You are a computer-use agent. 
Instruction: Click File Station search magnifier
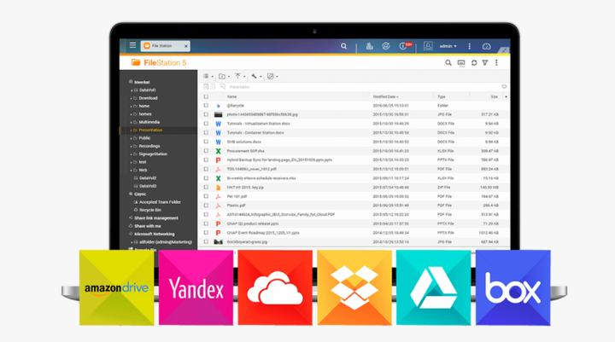(x=448, y=62)
